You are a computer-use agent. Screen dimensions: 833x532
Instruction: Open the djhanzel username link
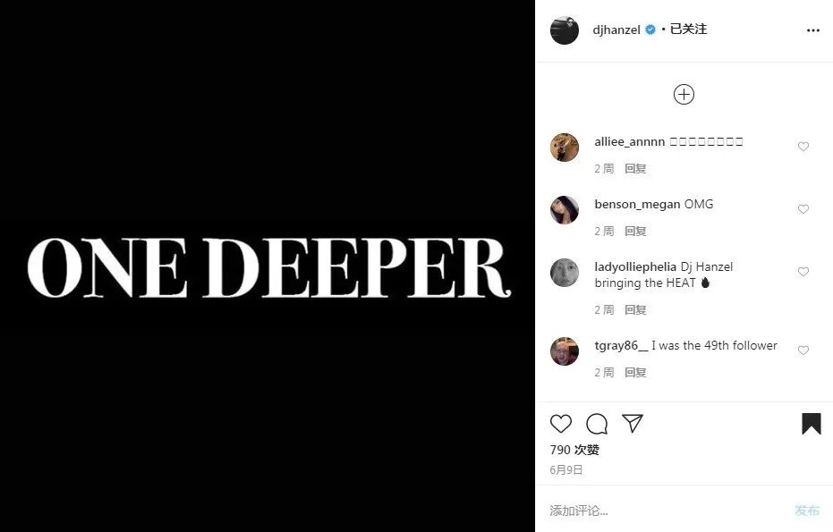tap(616, 30)
